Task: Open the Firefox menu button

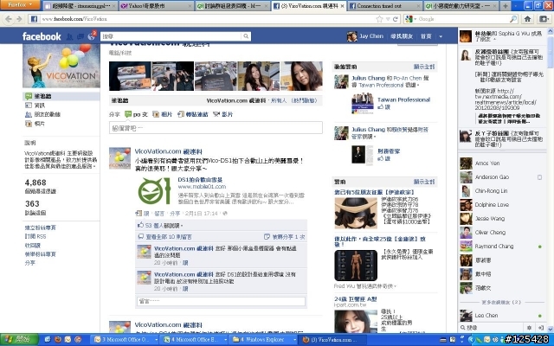Action: tap(20, 4)
